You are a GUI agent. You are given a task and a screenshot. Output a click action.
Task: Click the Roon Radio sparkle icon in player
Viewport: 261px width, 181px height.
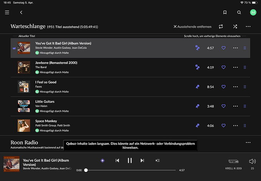coord(103,161)
